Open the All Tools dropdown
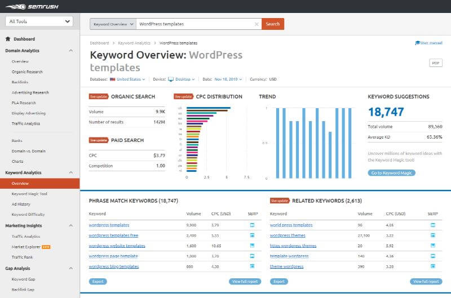 pos(39,21)
